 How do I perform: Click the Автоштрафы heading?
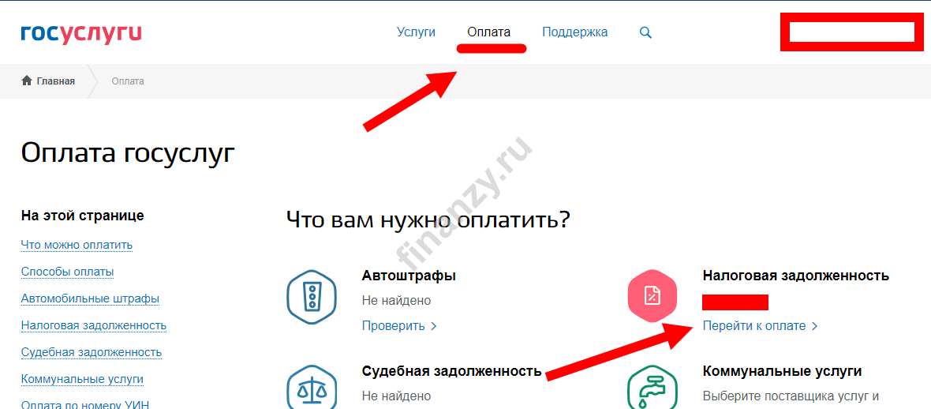pos(409,276)
